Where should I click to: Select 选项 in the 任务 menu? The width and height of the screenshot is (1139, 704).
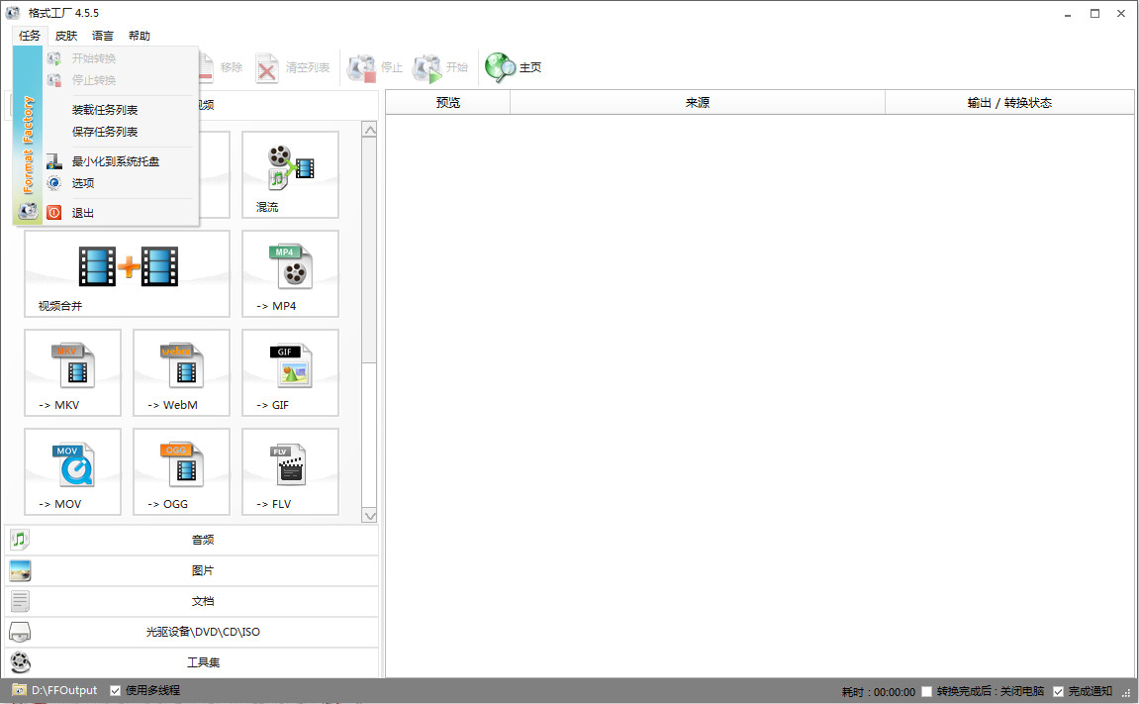pyautogui.click(x=83, y=183)
